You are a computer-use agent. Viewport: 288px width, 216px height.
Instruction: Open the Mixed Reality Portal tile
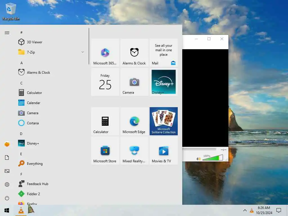134,150
